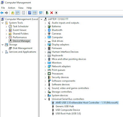Click the Processors chip icon
The width and height of the screenshot is (123, 117).
[x=49, y=74]
